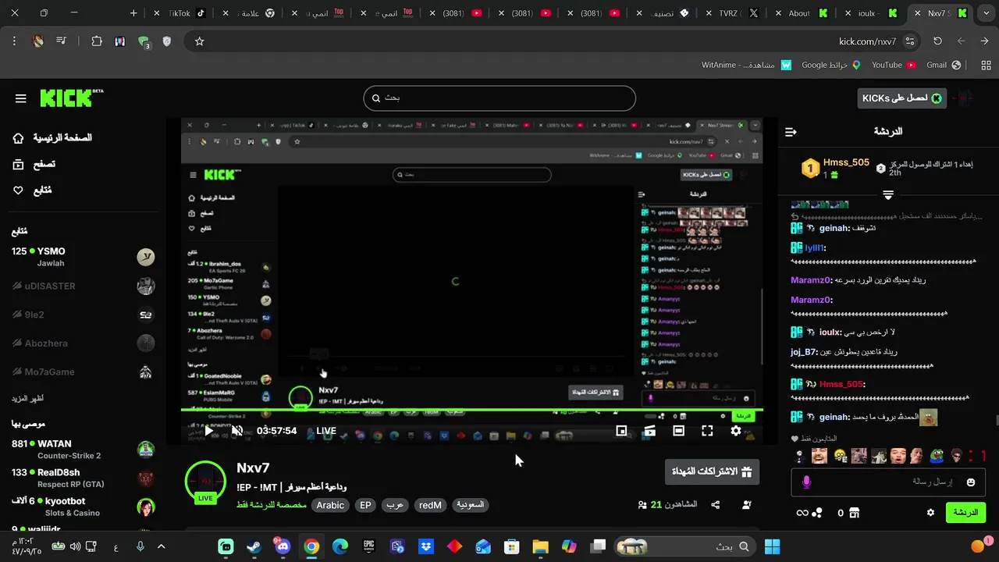Open Steam from the taskbar
999x562 pixels.
click(254, 546)
